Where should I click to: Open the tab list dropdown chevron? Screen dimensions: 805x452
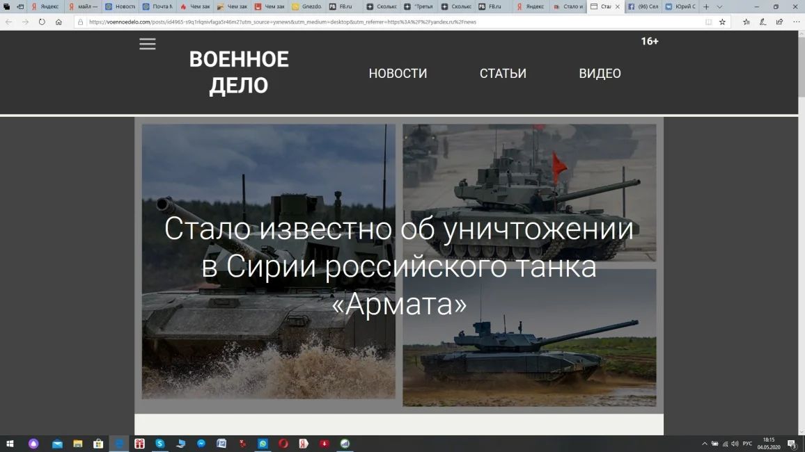click(x=719, y=6)
